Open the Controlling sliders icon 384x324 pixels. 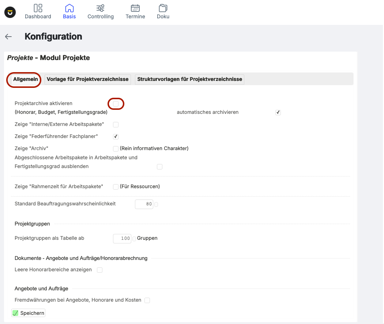(101, 8)
